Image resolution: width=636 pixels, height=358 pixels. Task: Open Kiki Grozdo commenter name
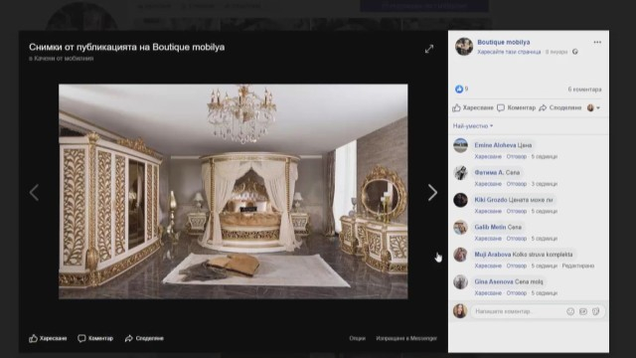[491, 200]
